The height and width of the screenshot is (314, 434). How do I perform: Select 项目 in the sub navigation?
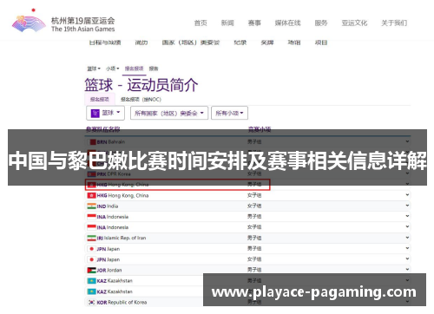[x=321, y=43]
